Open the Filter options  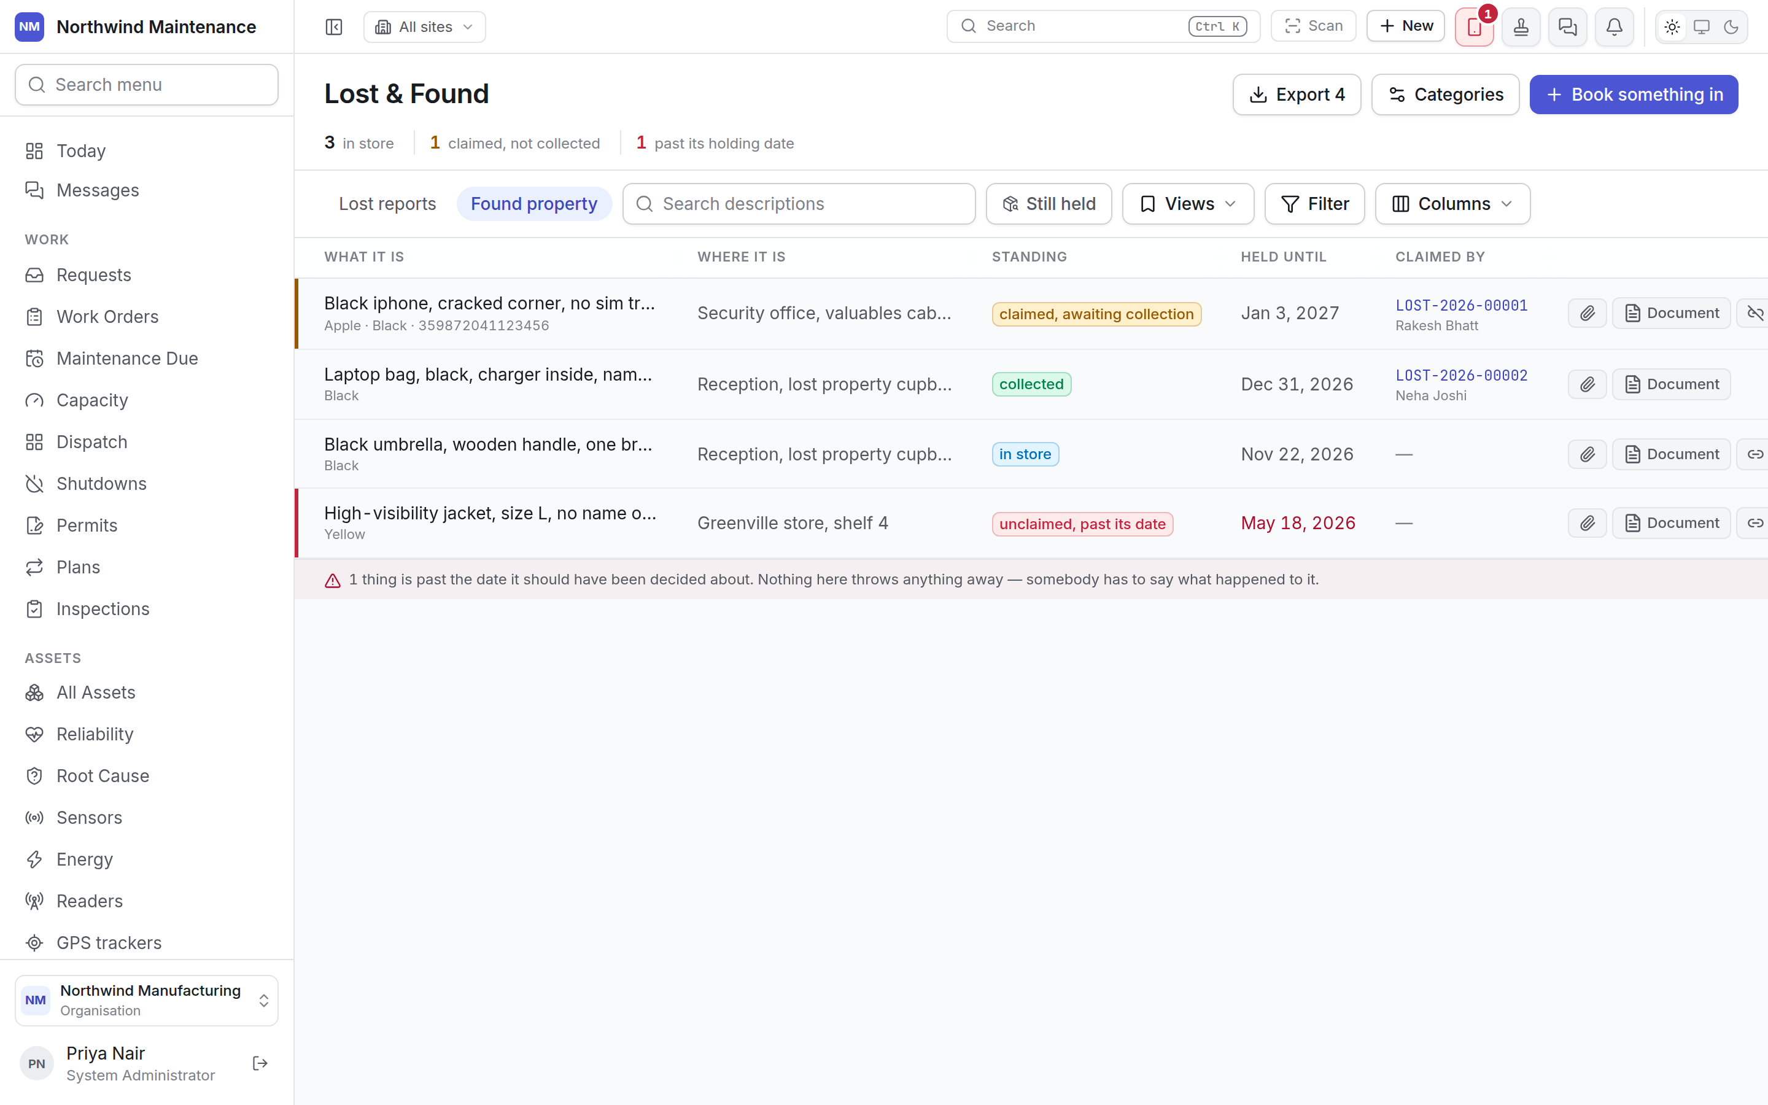pyautogui.click(x=1314, y=204)
